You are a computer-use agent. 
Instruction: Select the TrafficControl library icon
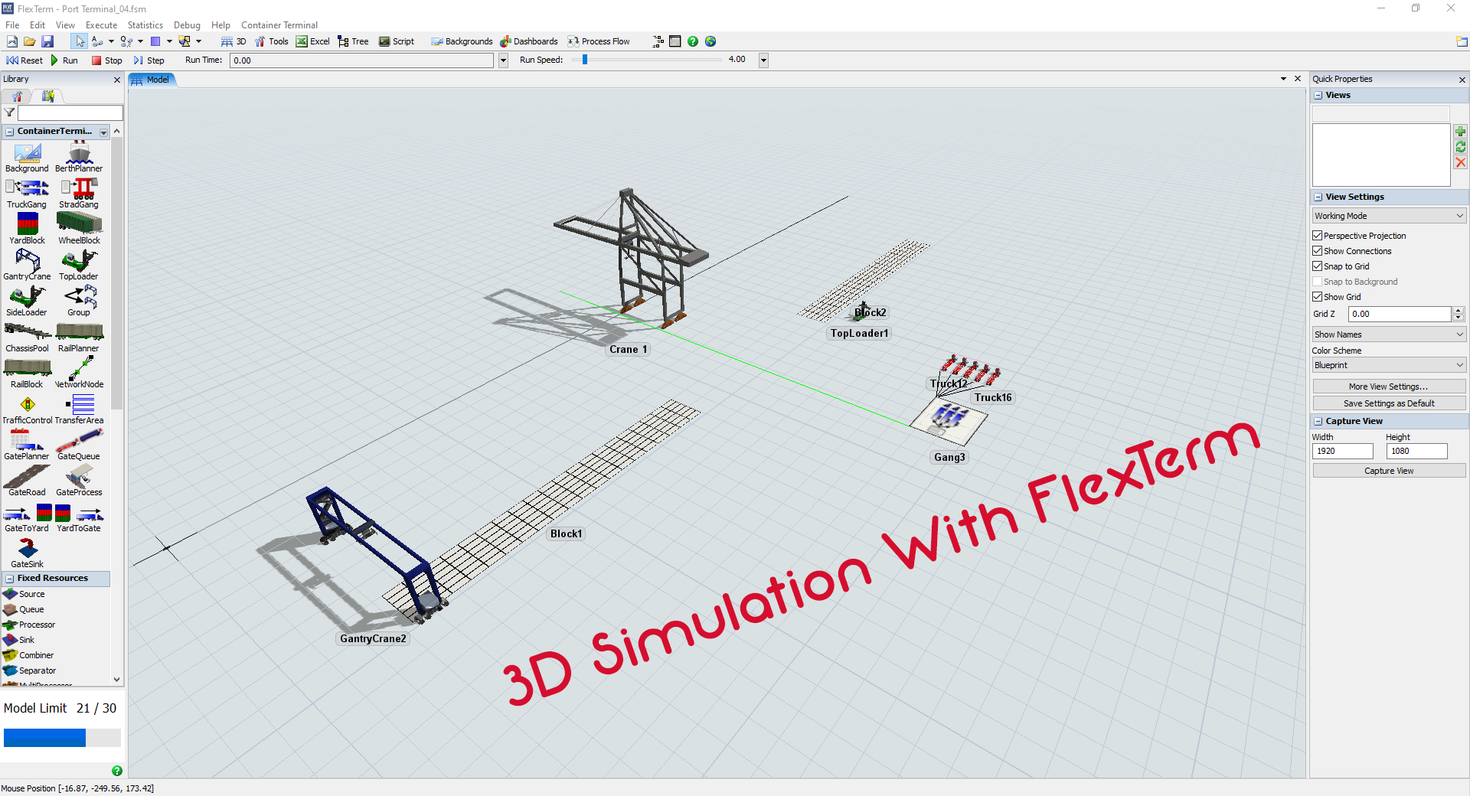coord(28,405)
